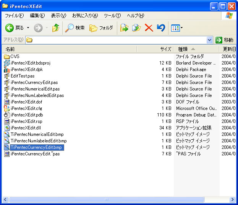Click the scrollbar right arrow
This screenshot has height=205, width=238.
(x=232, y=199)
